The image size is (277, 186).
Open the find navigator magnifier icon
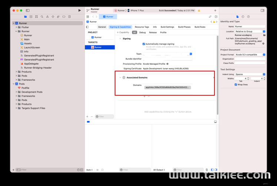point(42,17)
